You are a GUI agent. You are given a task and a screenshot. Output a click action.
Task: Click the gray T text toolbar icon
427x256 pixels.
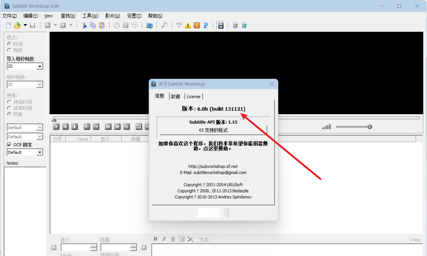(x=125, y=25)
